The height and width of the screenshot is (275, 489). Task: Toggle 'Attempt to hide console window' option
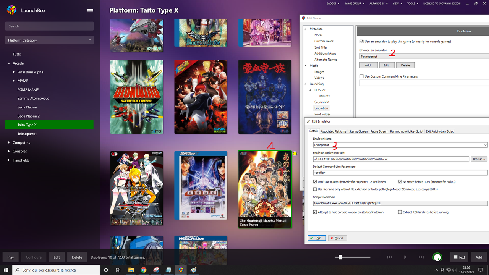(315, 212)
